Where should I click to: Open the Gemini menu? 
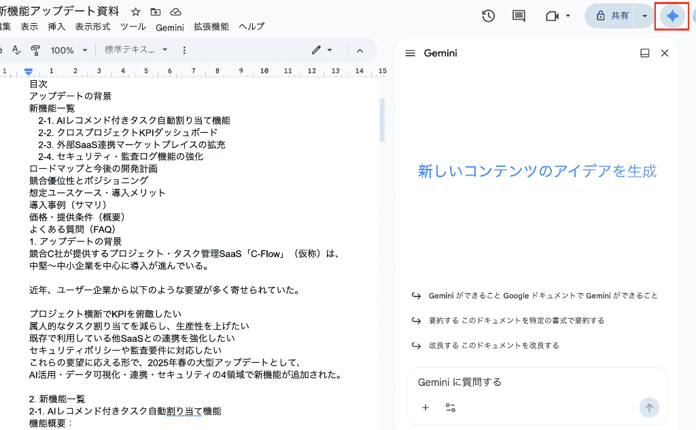169,27
